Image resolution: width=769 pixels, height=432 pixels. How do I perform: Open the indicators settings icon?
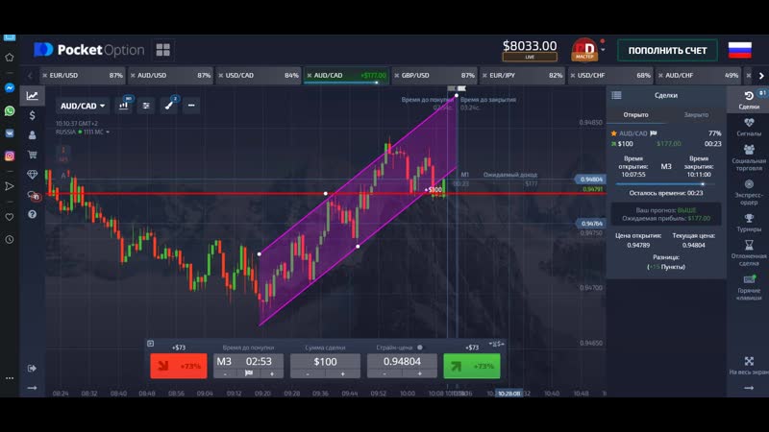146,106
